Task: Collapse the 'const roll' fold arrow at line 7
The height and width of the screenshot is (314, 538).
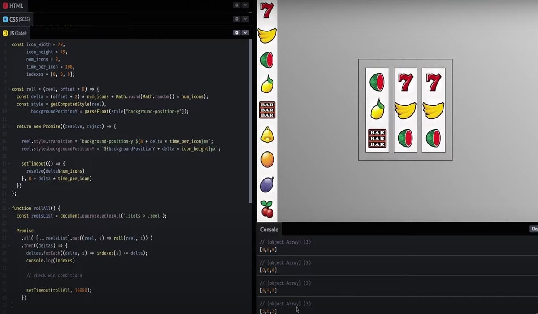Action: (x=9, y=89)
